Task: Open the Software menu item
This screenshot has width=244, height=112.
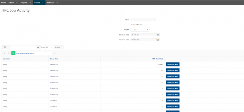Action: coord(51,3)
